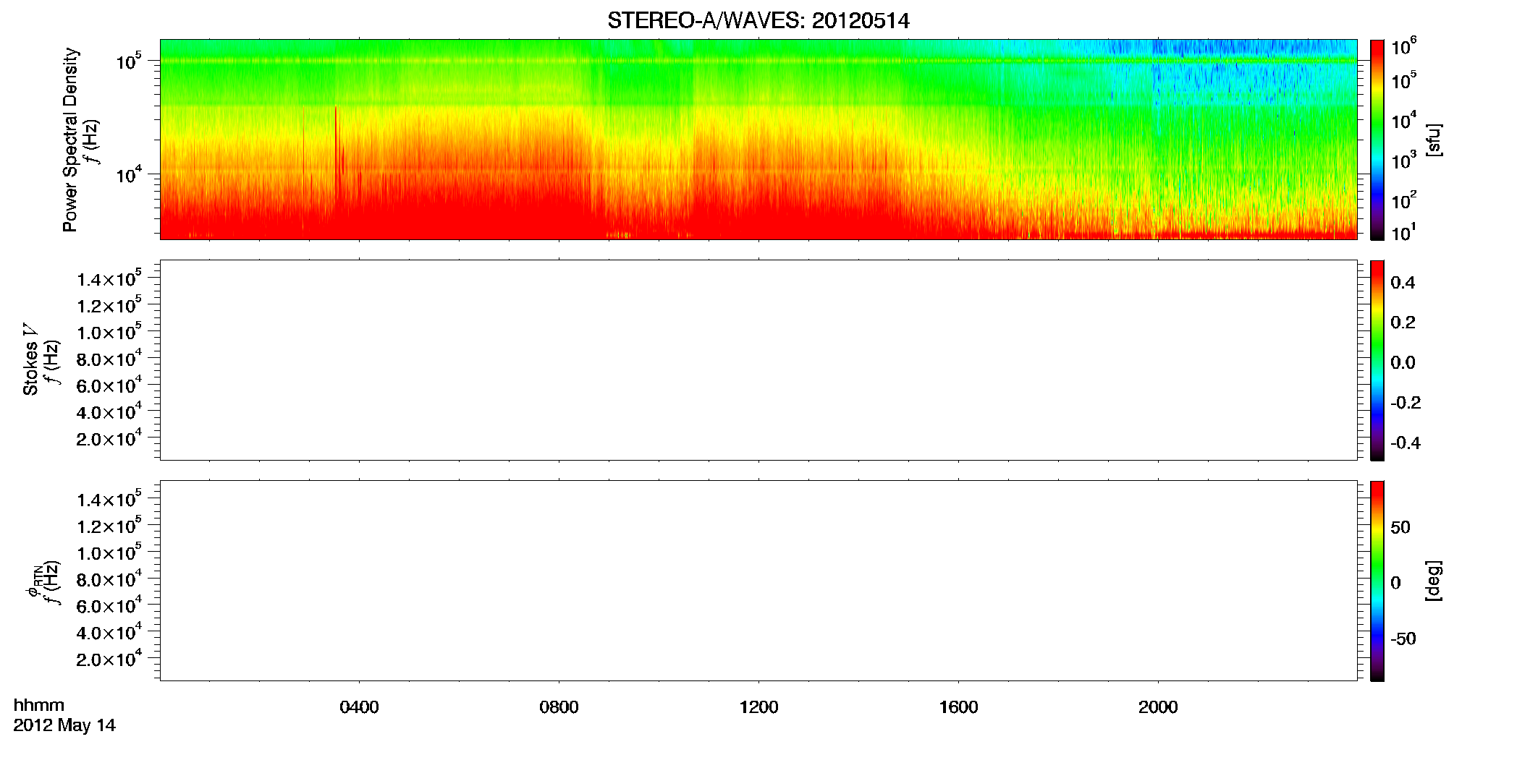Click the degrees color bar at bottom

tap(1377, 581)
